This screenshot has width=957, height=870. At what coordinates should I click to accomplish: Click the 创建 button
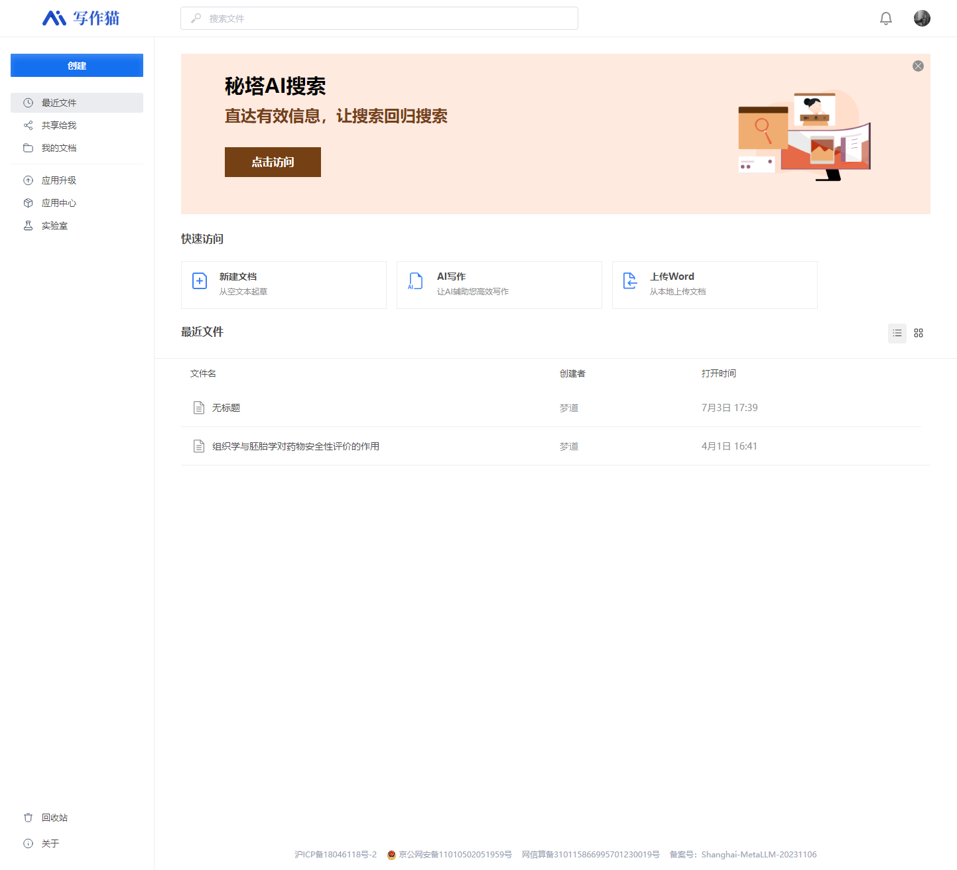(77, 66)
